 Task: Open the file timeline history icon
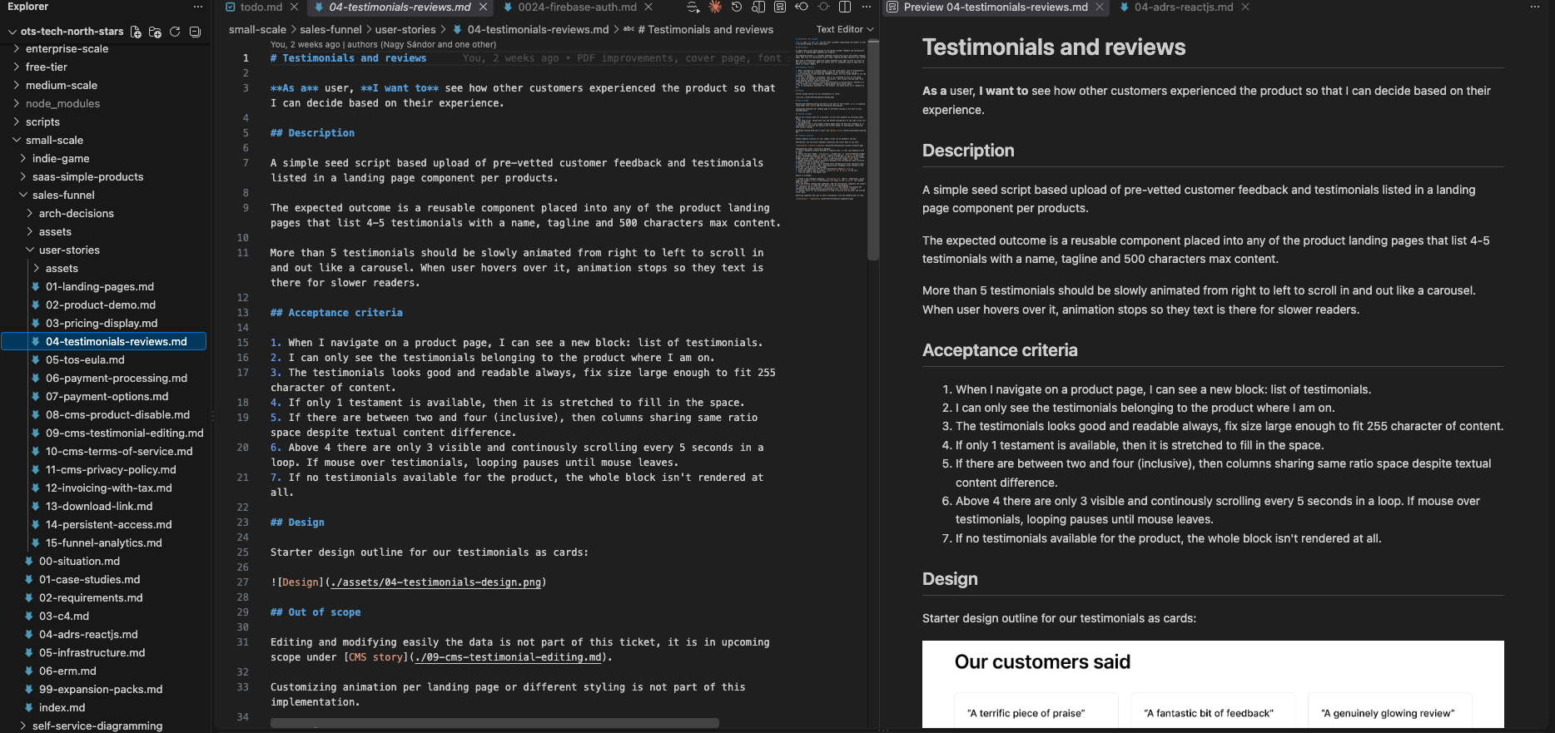737,7
